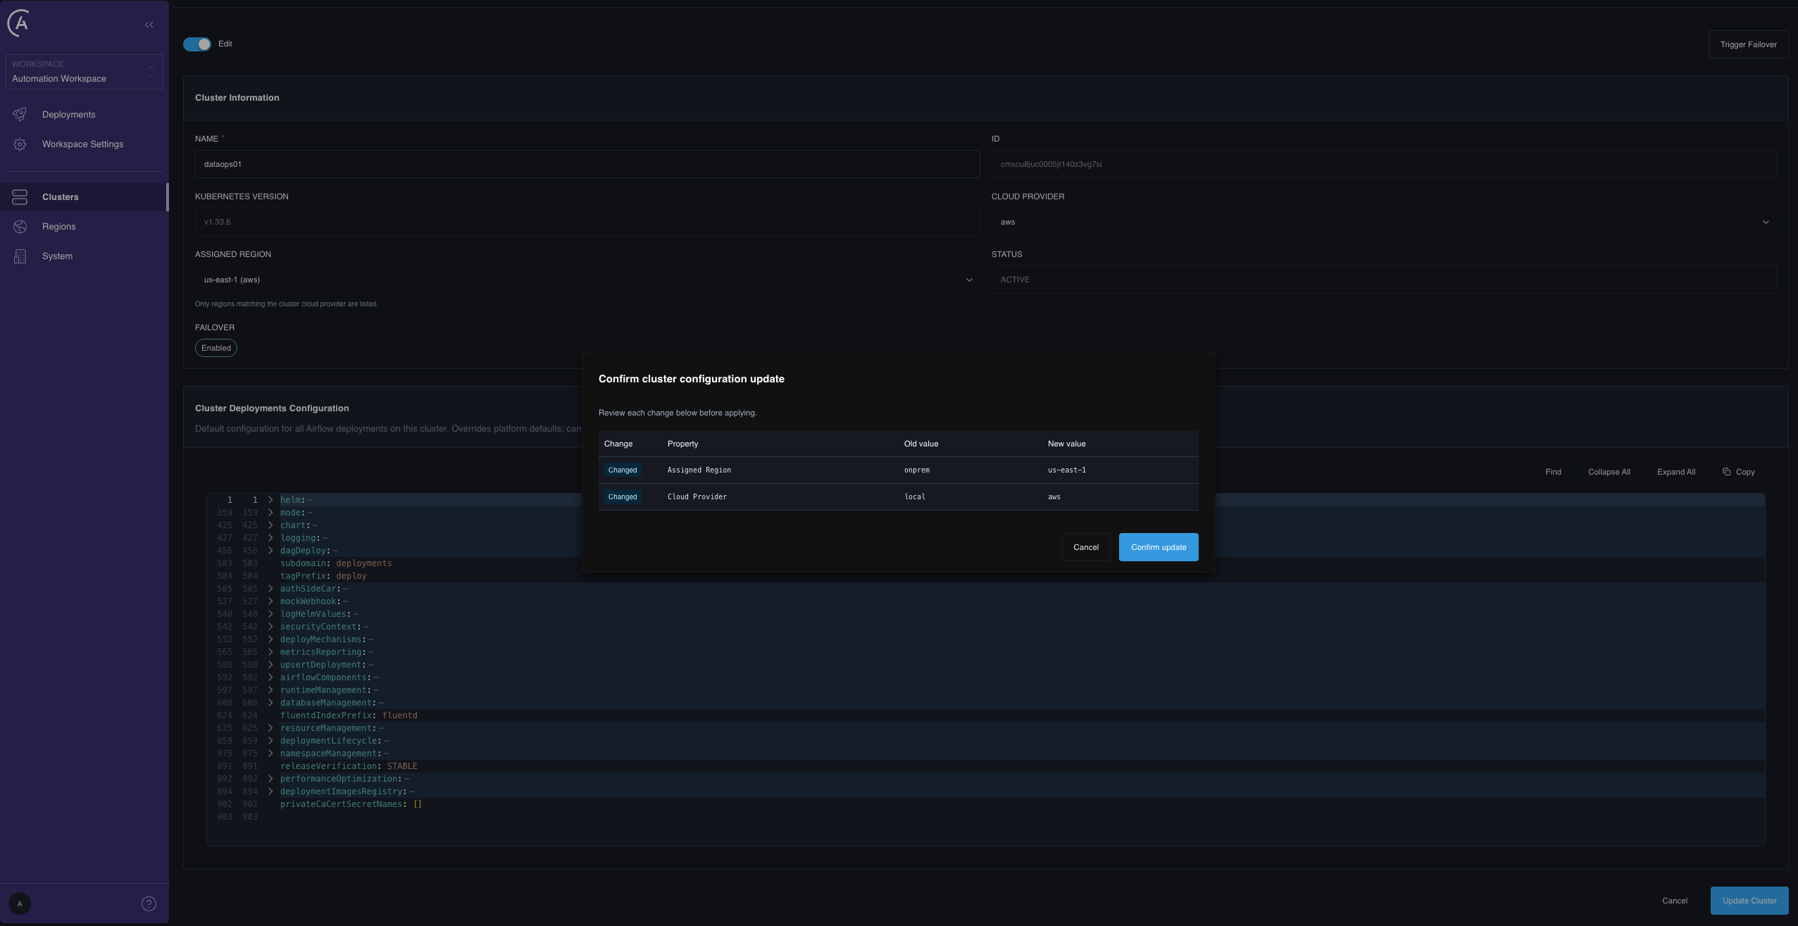
Task: Expand the databaseManagement section
Action: coord(270,703)
